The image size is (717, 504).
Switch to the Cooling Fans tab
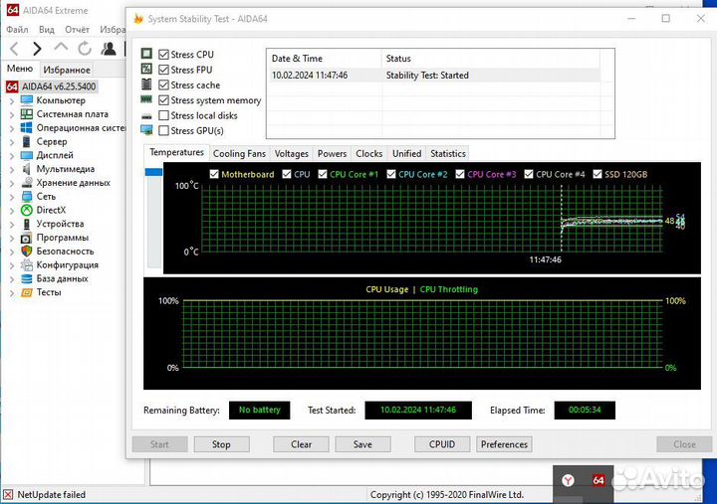(240, 154)
